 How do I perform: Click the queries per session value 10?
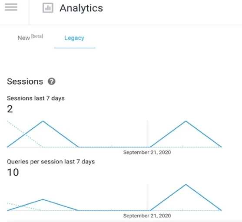[13, 172]
